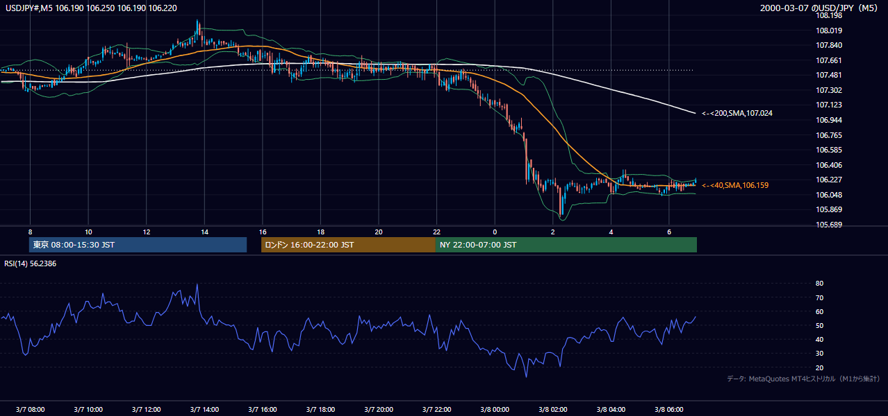888x416 pixels.
Task: Click the <-<40,SMA,106.159 indicator label
Action: coord(735,185)
